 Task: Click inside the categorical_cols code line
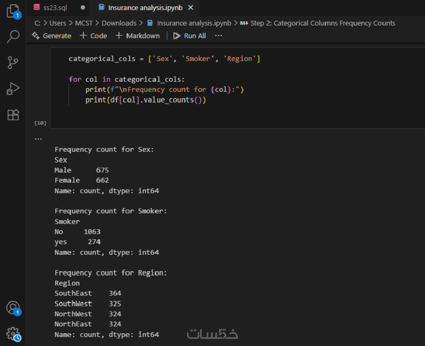click(164, 58)
